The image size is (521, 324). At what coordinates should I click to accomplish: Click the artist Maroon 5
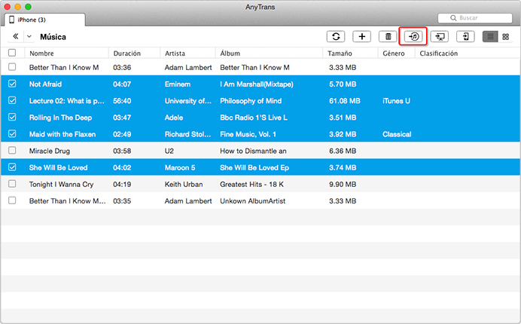coord(180,168)
